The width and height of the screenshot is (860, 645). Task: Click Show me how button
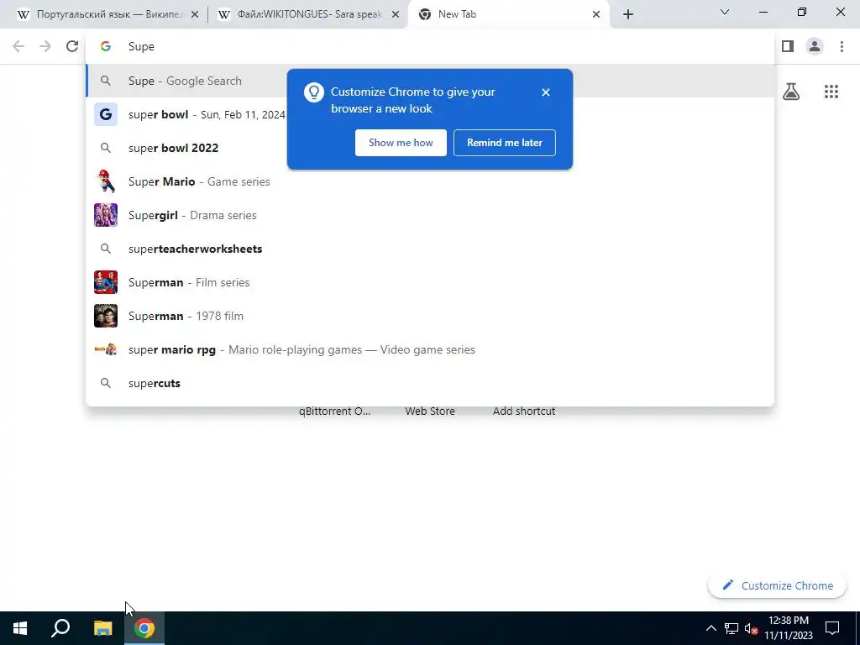401,143
